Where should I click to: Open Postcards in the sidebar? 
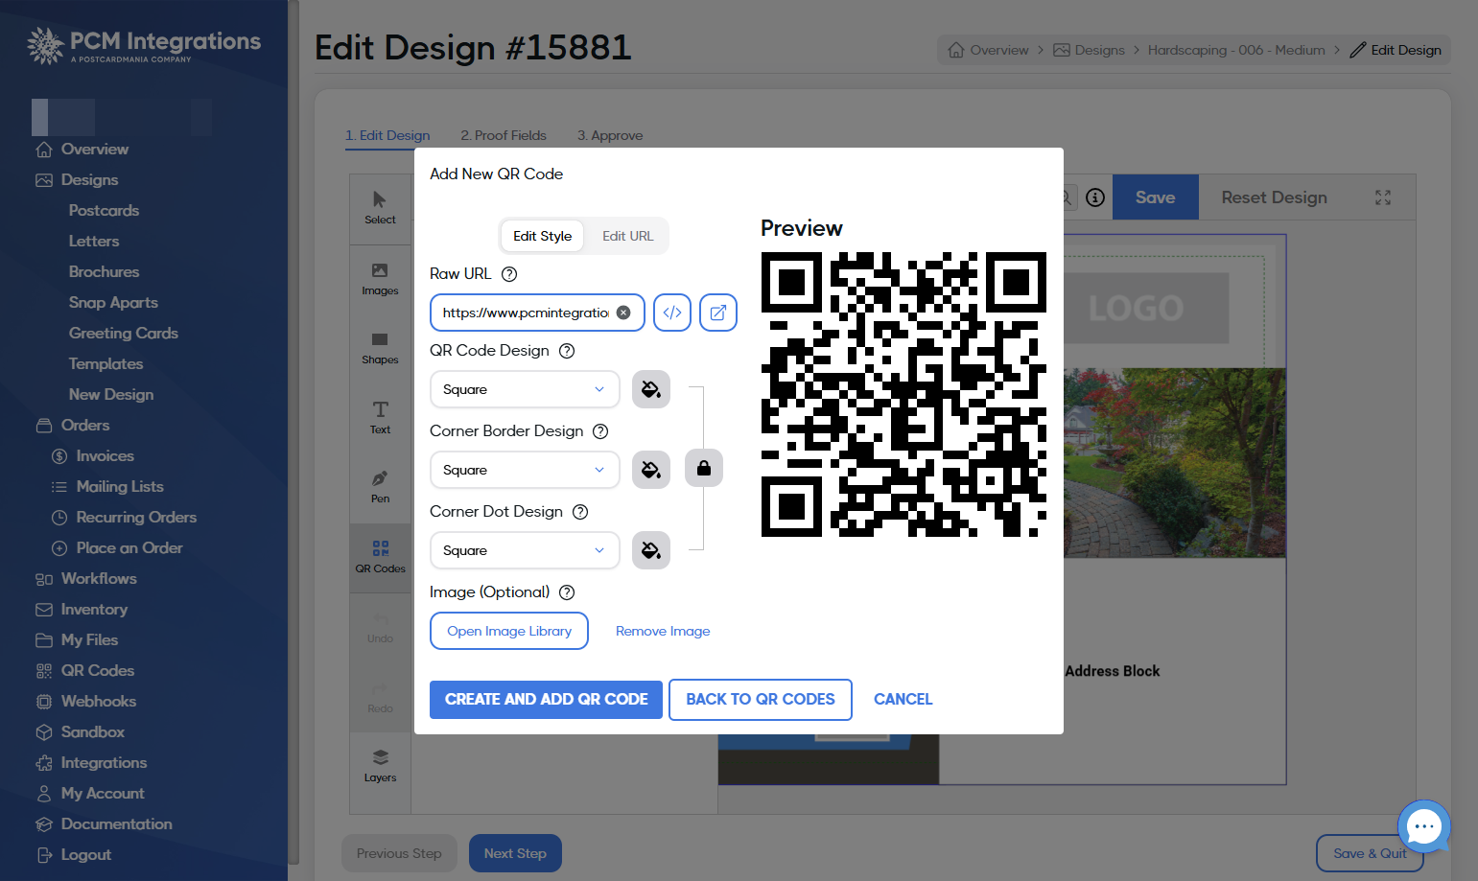click(x=104, y=210)
